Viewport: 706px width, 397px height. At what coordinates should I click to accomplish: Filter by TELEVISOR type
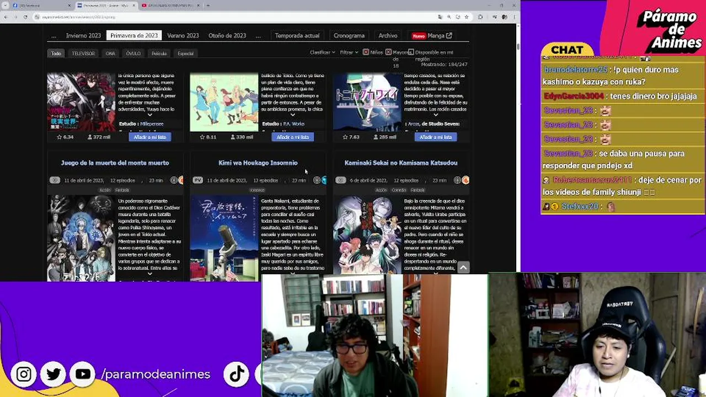click(x=83, y=53)
